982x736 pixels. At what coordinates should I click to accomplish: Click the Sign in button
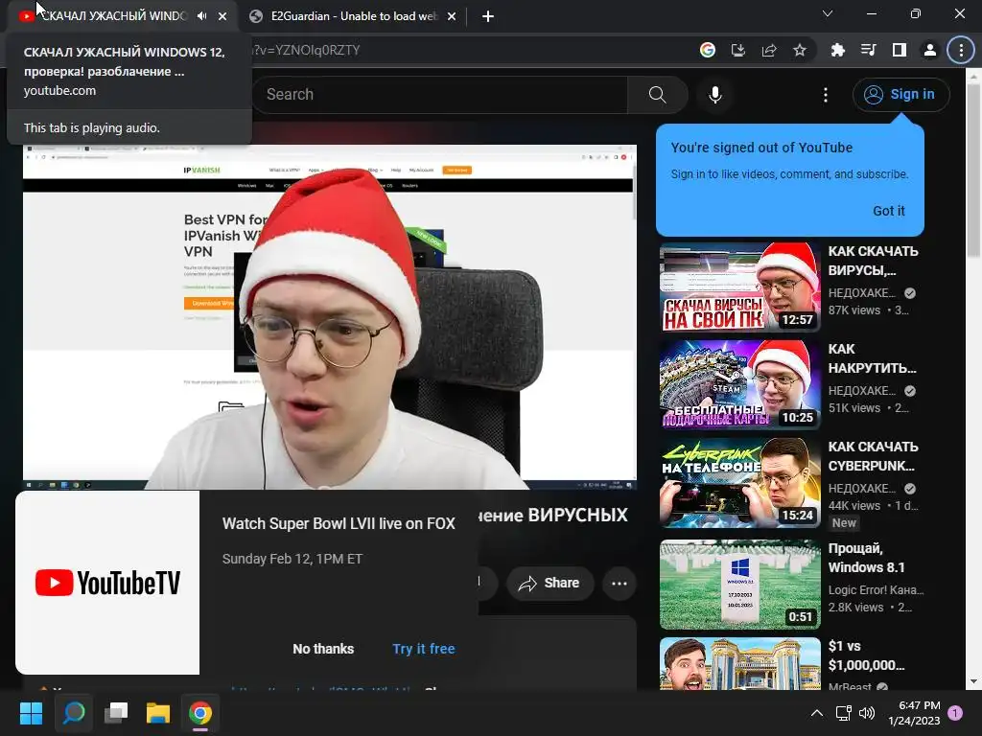click(900, 95)
